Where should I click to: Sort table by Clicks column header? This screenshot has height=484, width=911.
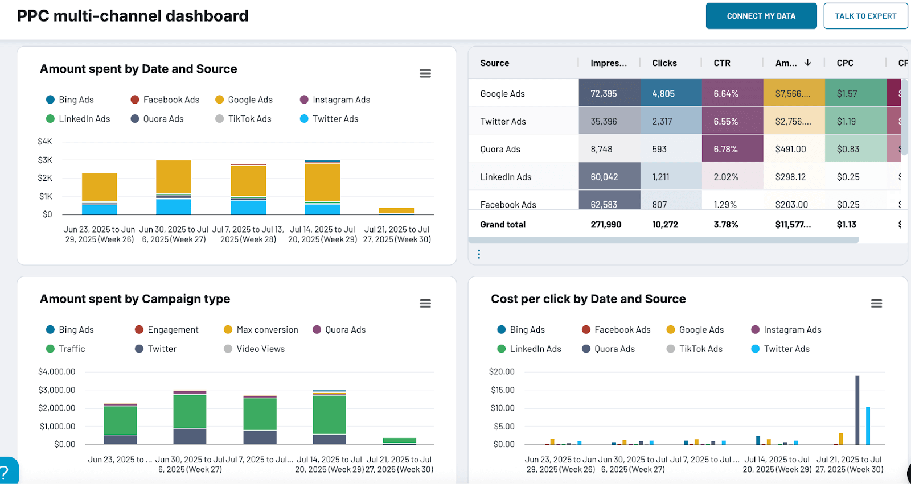(664, 63)
